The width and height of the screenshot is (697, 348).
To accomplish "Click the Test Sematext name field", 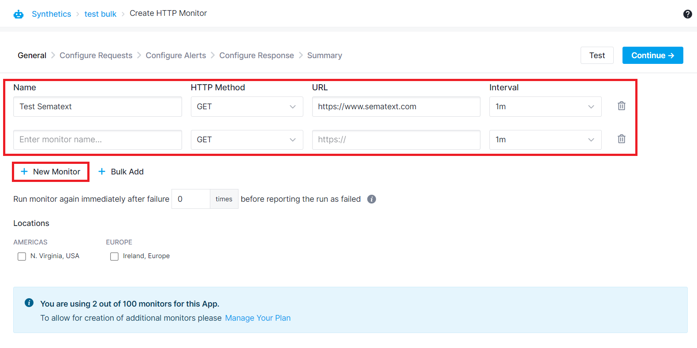I will [97, 107].
